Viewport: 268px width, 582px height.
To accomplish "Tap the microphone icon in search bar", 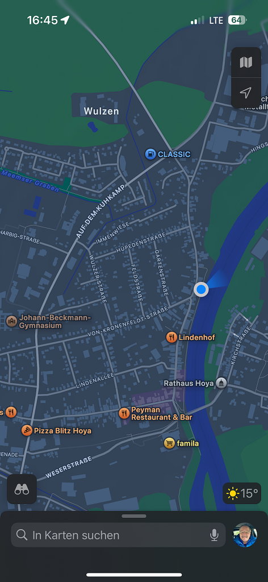I will pos(214,535).
